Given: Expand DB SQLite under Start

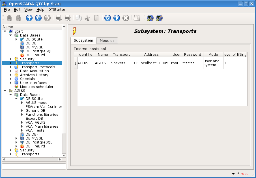Looking at the screenshot, I should (16, 39).
